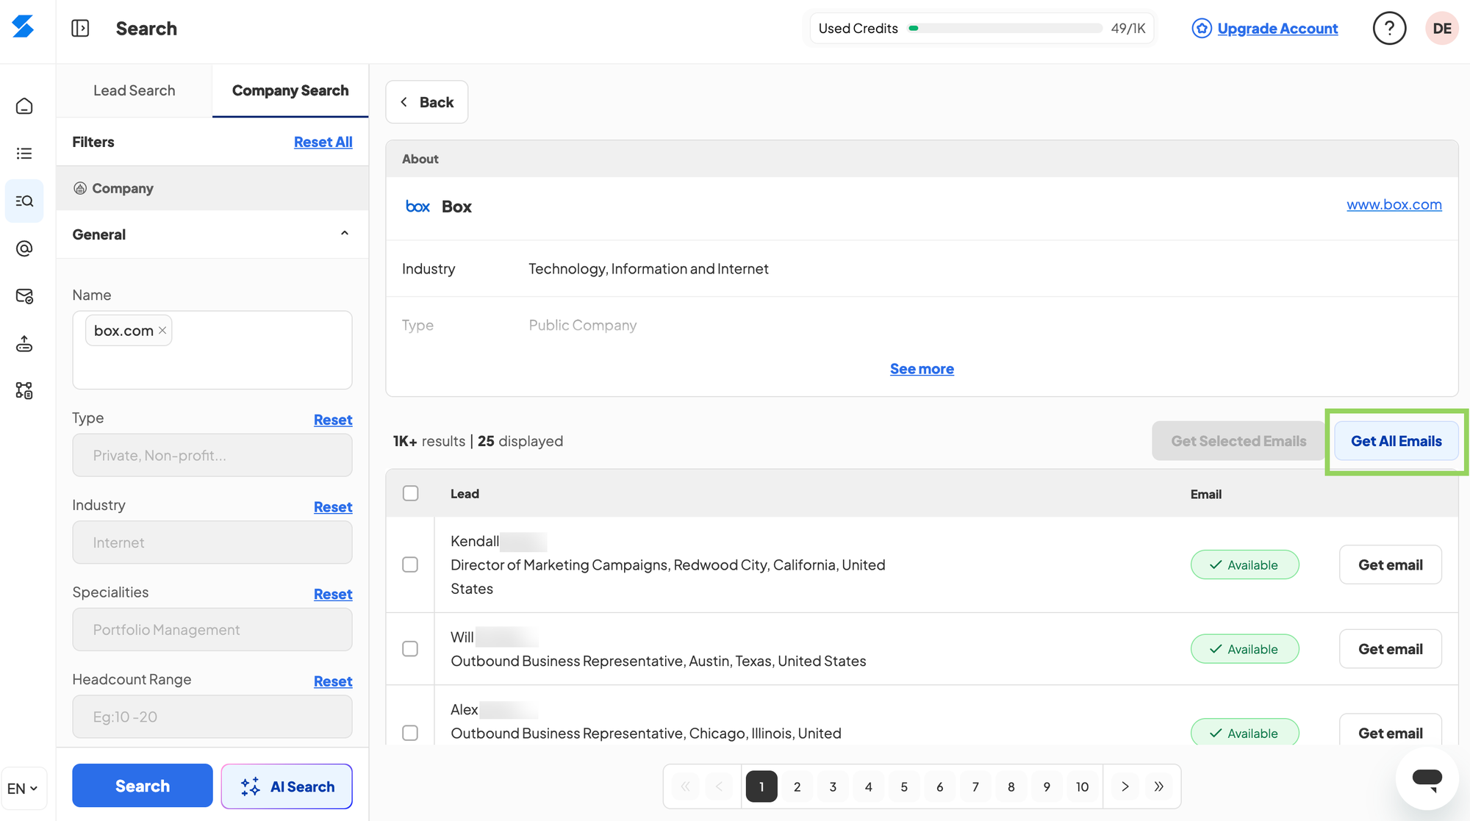Check the box for Kendall
1470x821 pixels.
pos(410,564)
